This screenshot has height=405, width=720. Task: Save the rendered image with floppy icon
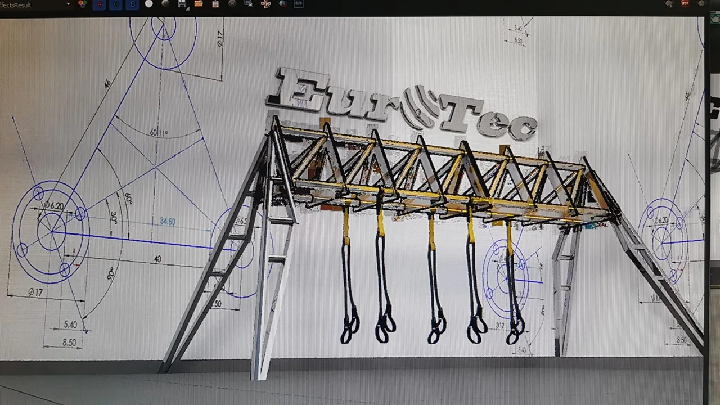pyautogui.click(x=182, y=4)
